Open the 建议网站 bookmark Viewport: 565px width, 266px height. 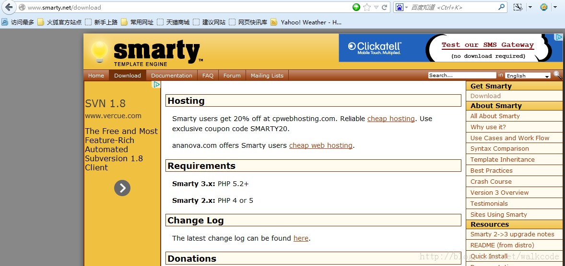pos(209,22)
